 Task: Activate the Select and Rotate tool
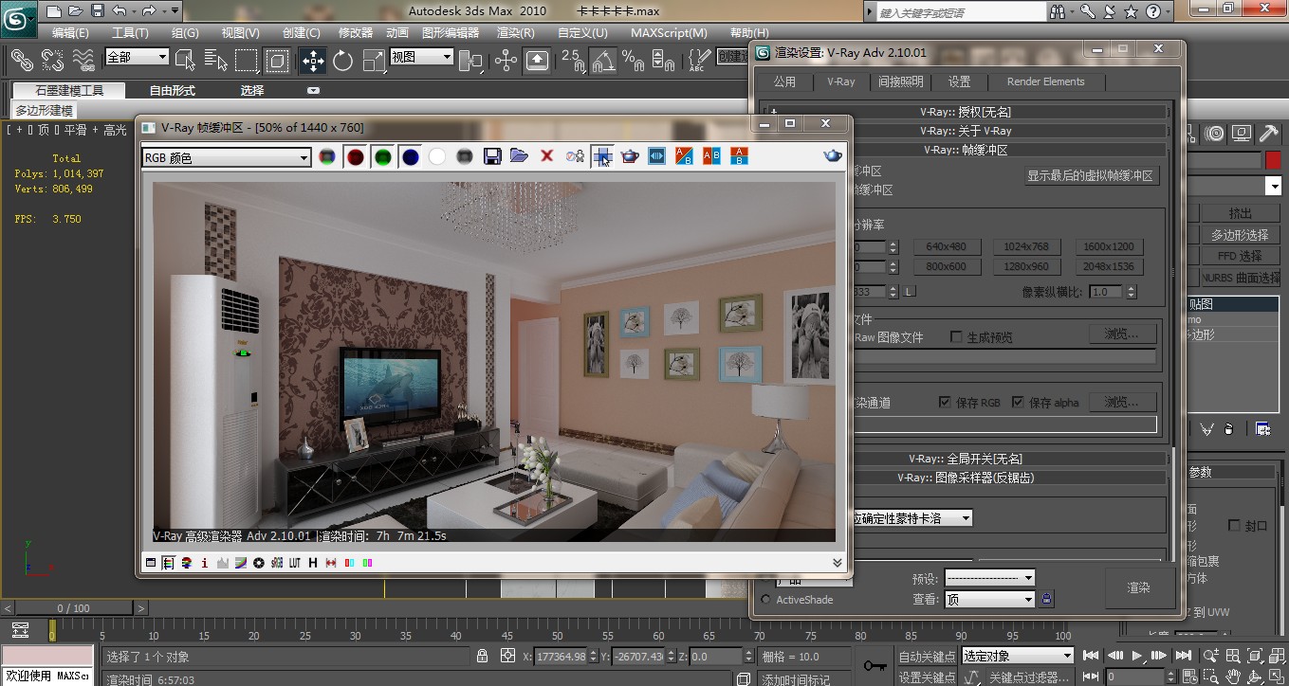pyautogui.click(x=343, y=61)
